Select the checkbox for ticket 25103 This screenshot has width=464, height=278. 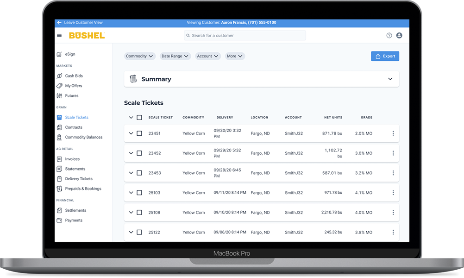[139, 193]
